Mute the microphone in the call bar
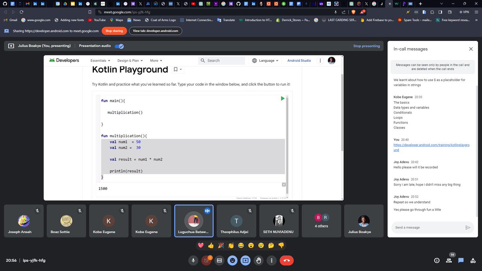The height and width of the screenshot is (271, 482). coord(193,261)
